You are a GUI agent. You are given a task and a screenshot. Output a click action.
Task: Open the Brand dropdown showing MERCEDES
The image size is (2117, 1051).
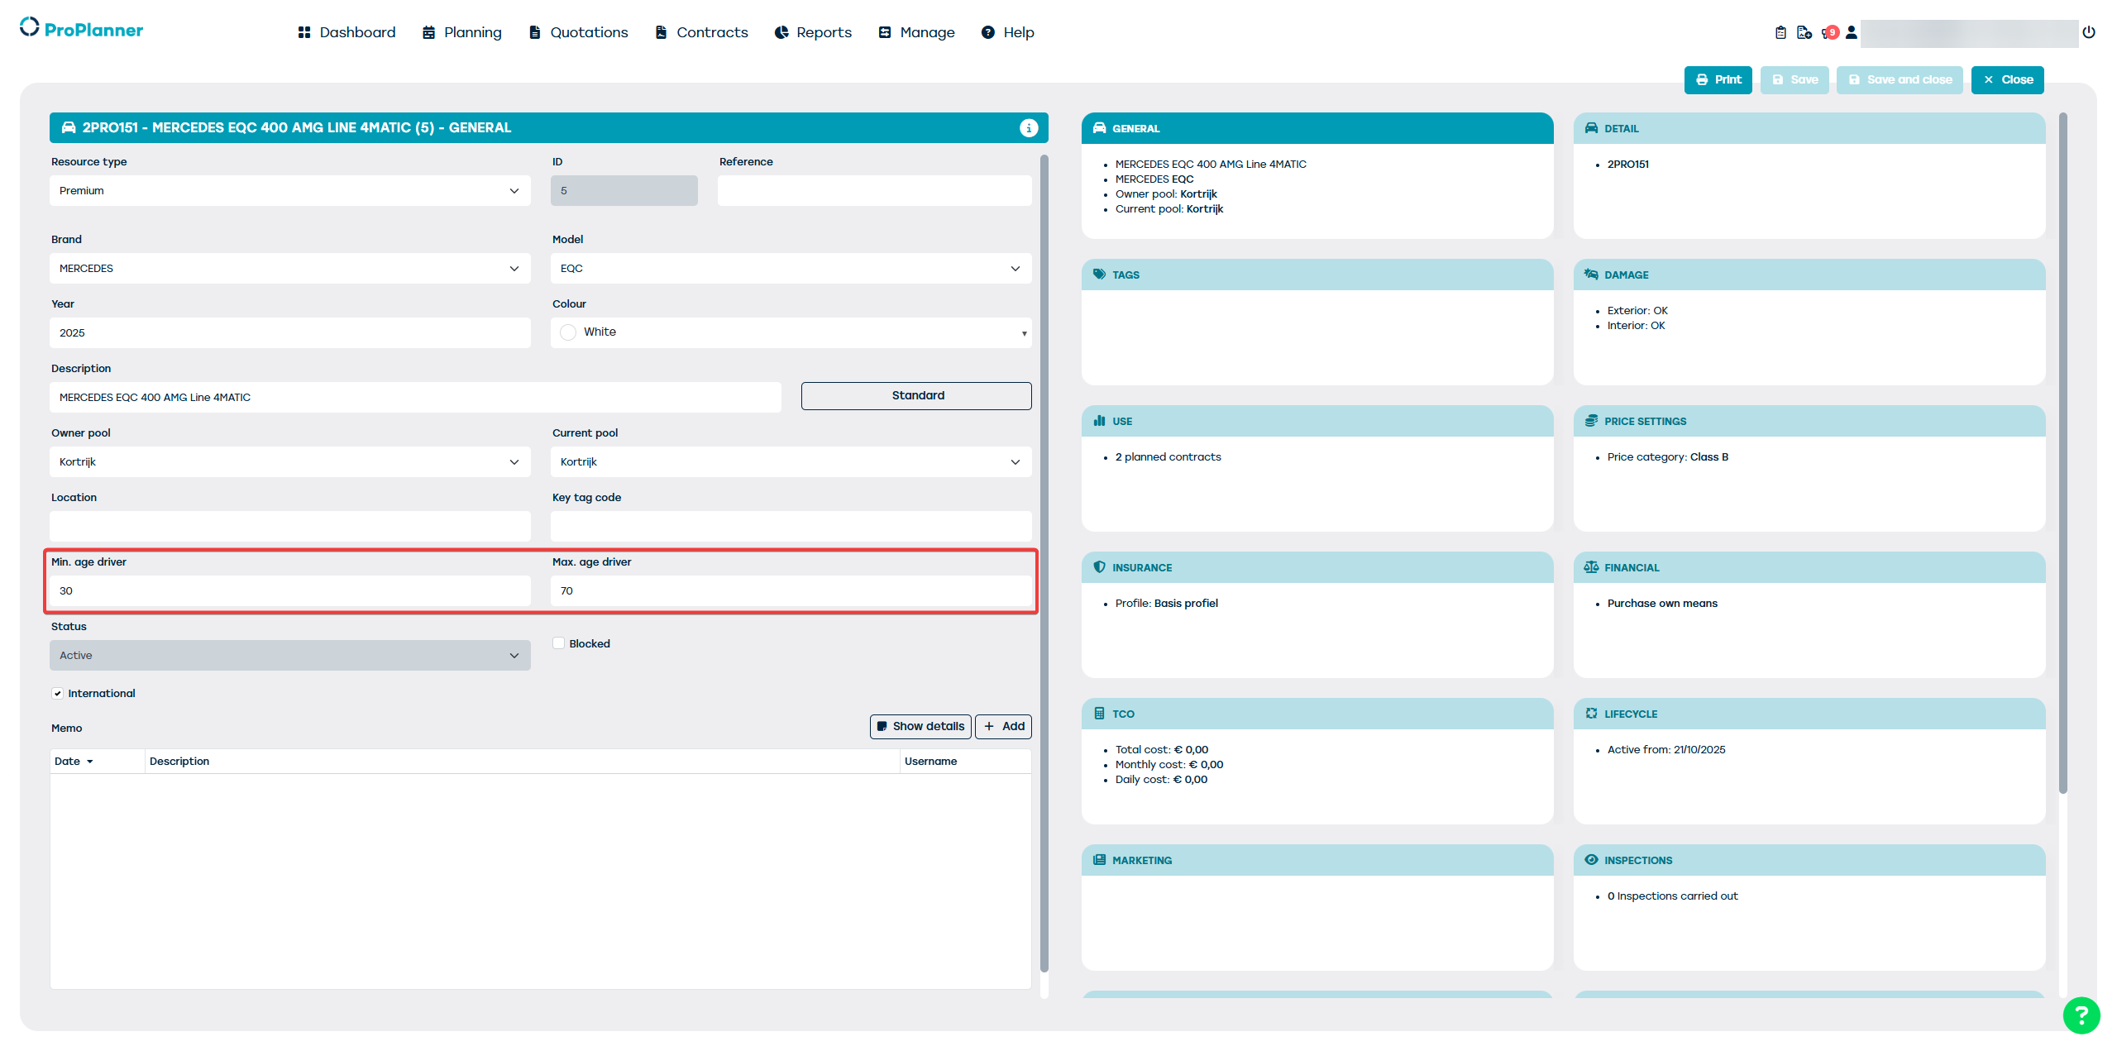tap(289, 268)
